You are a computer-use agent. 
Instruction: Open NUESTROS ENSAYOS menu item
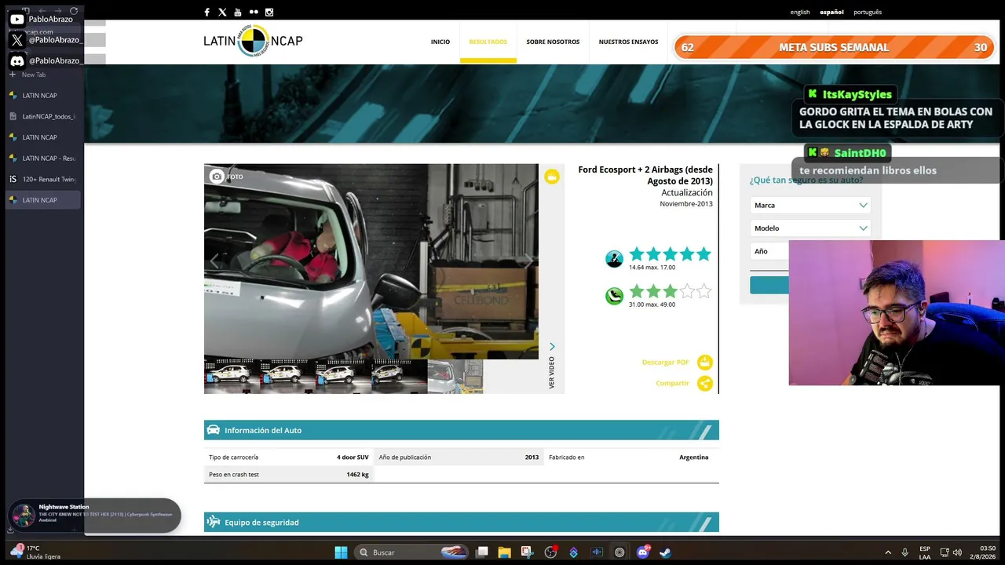(x=629, y=42)
